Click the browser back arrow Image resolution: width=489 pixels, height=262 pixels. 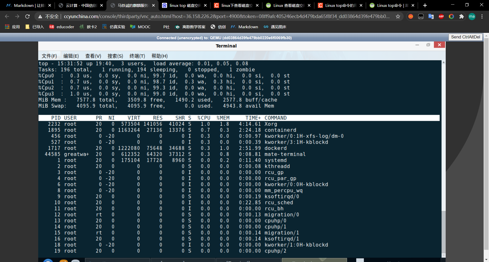click(7, 17)
